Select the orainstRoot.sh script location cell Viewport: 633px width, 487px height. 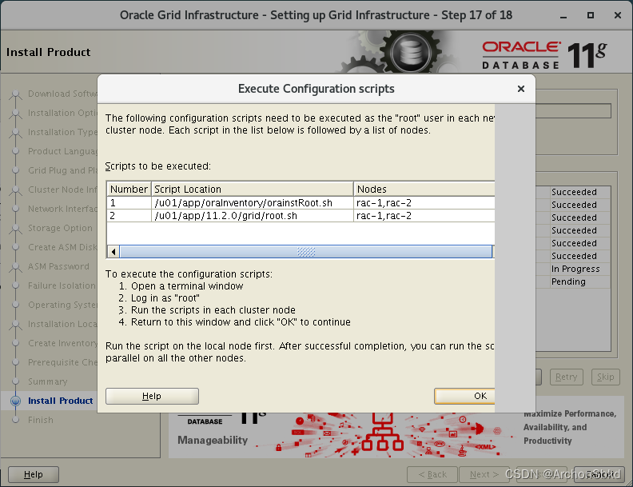253,202
